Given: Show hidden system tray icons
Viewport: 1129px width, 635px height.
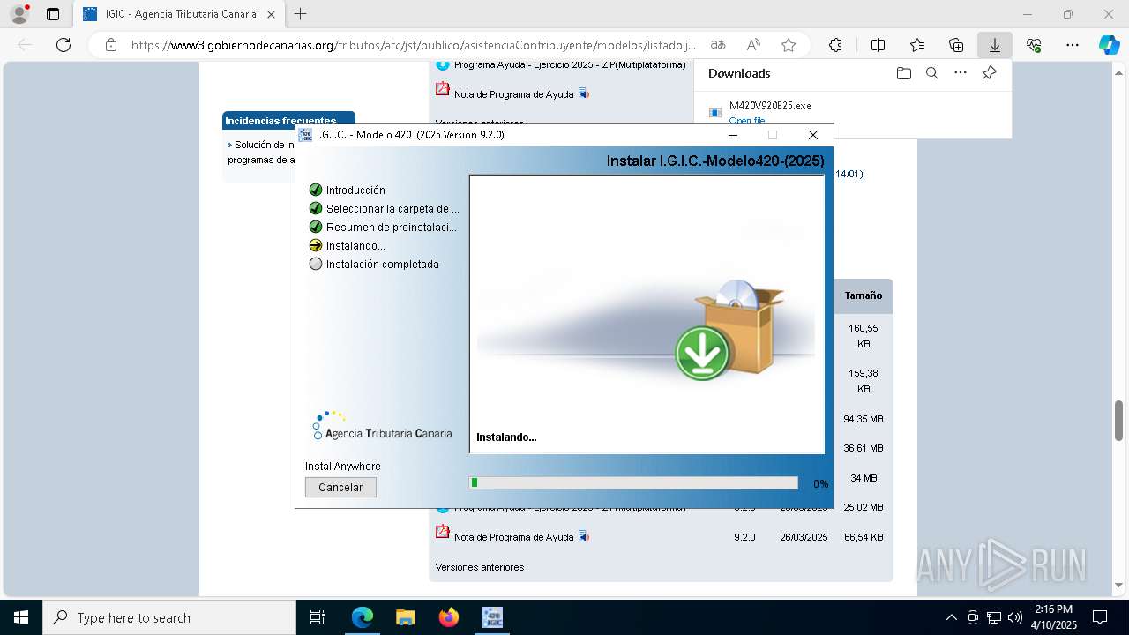Looking at the screenshot, I should point(951,617).
